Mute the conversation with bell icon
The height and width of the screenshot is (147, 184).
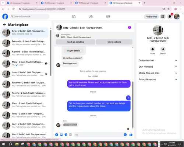tap(153, 49)
